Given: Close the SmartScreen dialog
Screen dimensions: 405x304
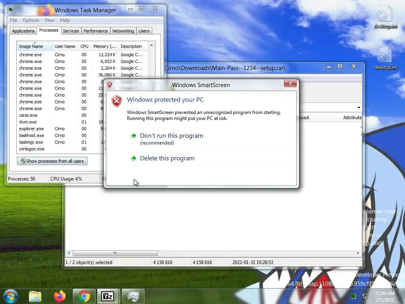Looking at the screenshot, I should [290, 83].
